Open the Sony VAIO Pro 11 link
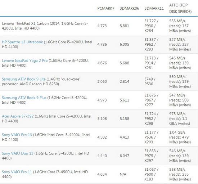Viewport: 198px width, 184px height. [x=17, y=172]
